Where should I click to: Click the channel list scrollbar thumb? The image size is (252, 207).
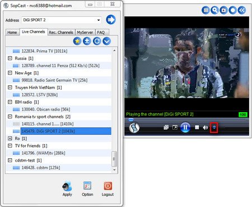114,159
